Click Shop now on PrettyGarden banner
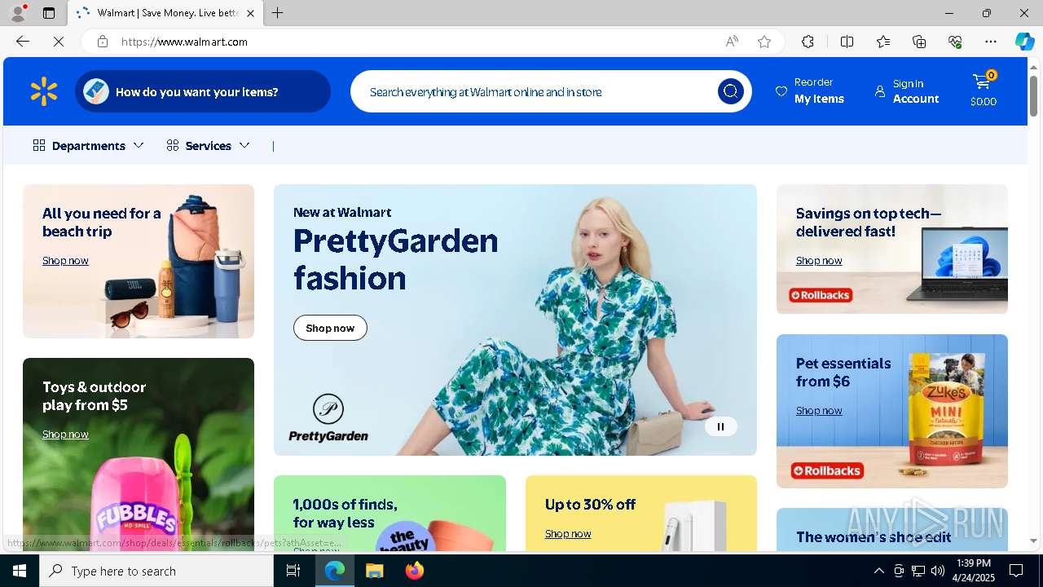 pos(330,328)
